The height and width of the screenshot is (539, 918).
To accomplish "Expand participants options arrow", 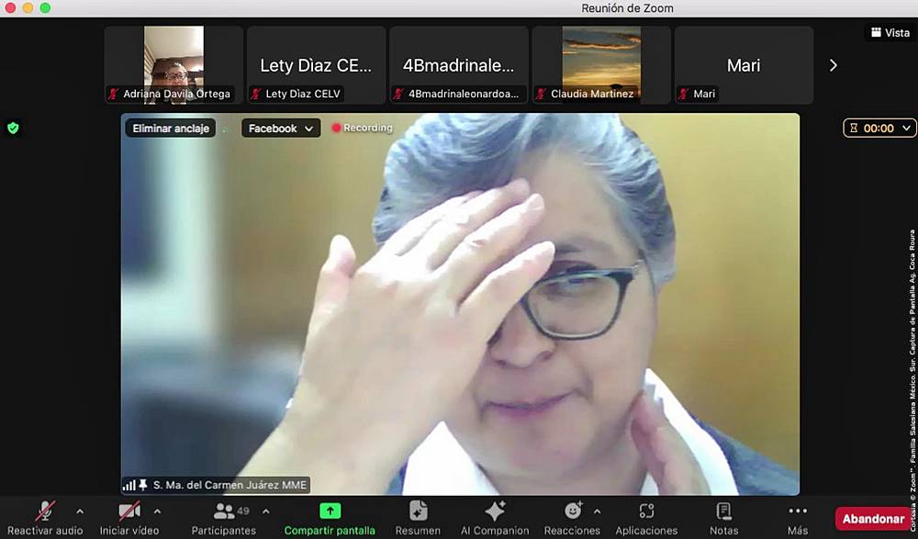I will pos(266,511).
